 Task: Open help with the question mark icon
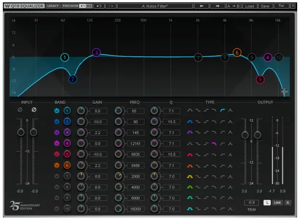(293, 6)
